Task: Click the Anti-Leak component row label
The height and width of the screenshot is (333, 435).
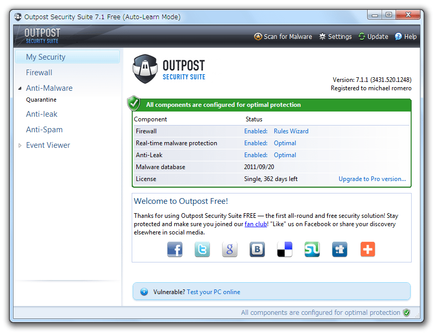Action: (149, 155)
